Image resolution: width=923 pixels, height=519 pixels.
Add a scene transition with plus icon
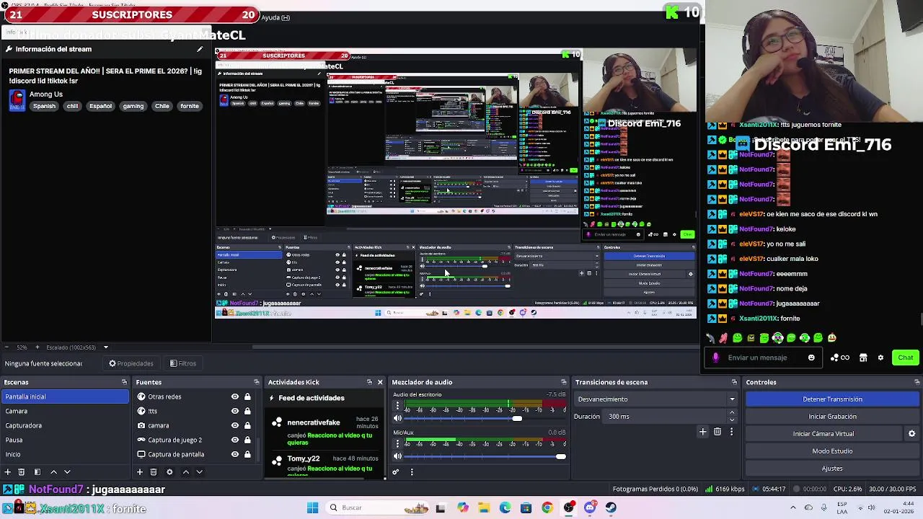click(703, 432)
